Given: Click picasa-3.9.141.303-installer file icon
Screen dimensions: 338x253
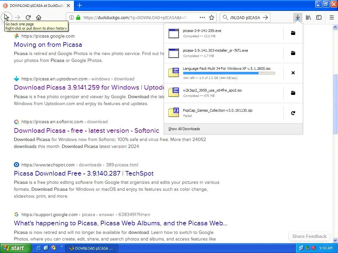Looking at the screenshot, I should pos(174,53).
